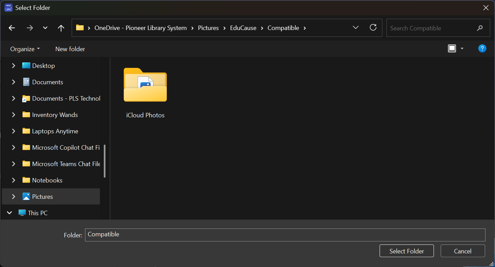Click the Folder name text field
495x267 pixels.
click(x=285, y=235)
